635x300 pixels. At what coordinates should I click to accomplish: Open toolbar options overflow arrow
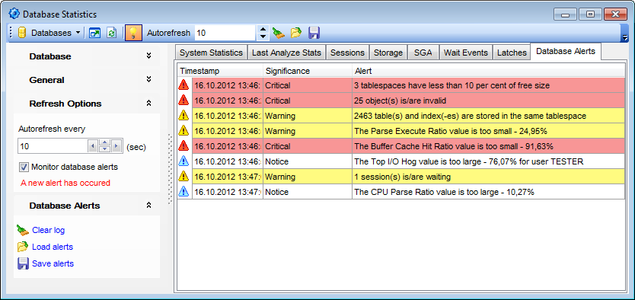[624, 37]
